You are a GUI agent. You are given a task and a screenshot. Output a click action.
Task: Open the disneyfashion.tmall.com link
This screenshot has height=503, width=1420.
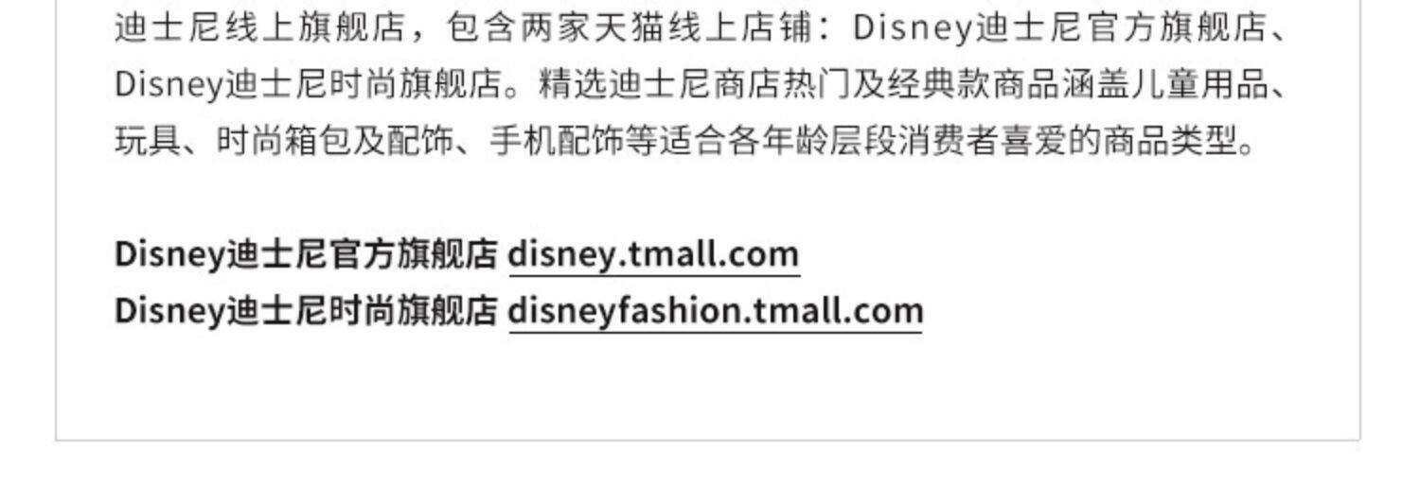click(x=716, y=311)
